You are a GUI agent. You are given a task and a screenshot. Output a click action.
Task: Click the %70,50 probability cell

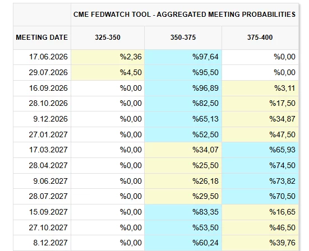coord(260,197)
